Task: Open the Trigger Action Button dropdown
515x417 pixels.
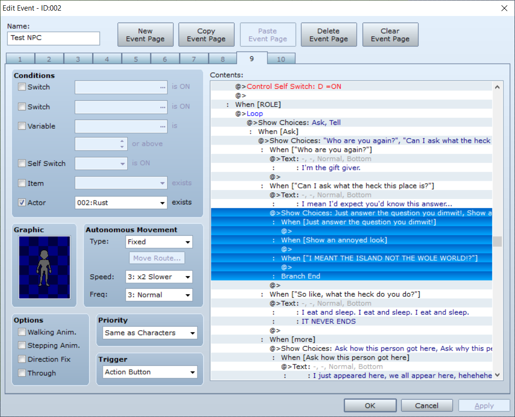Action: point(150,372)
